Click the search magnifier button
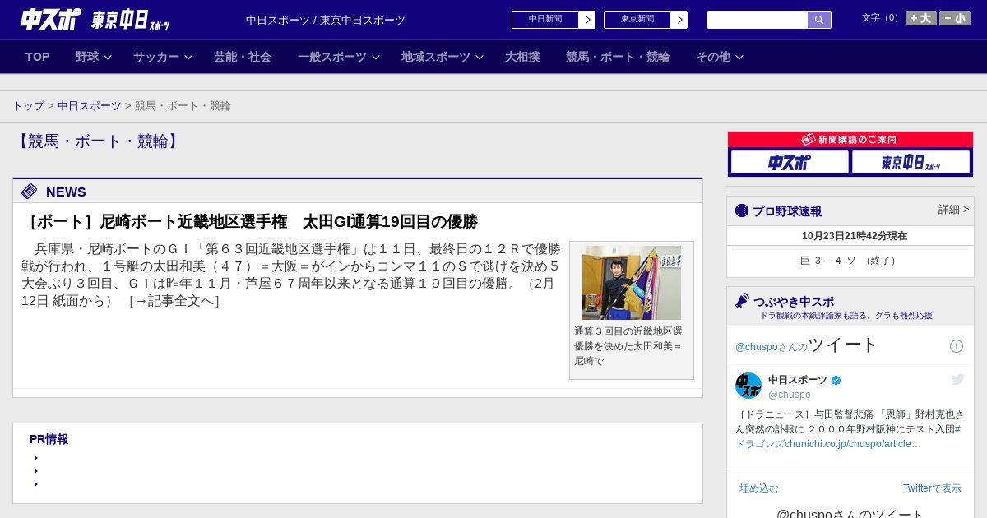987x518 pixels. 819,20
